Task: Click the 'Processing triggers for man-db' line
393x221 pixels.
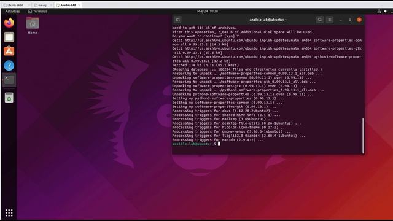Action: pos(218,140)
